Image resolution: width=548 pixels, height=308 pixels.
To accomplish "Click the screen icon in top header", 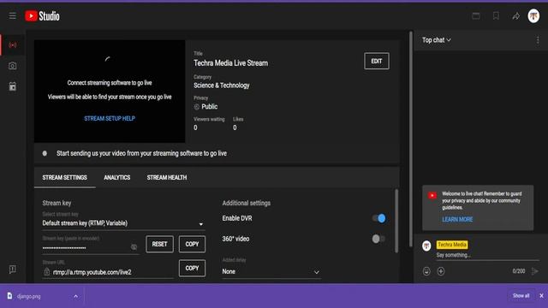I will [x=476, y=15].
